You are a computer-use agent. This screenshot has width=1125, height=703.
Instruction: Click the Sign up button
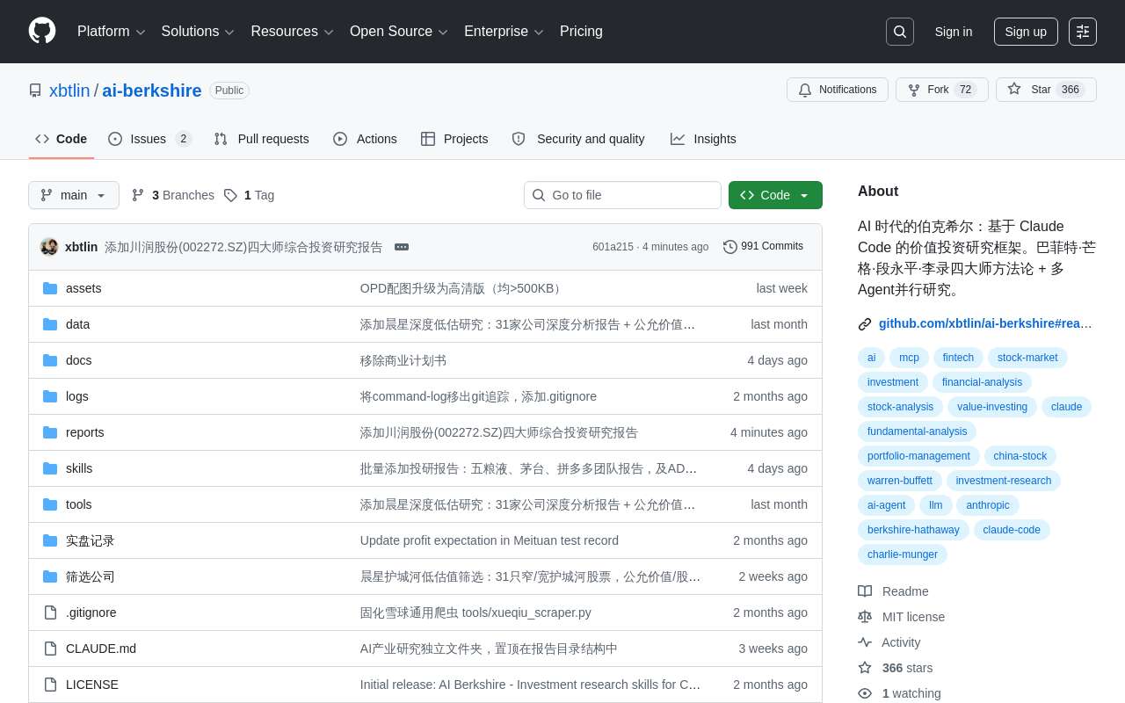pos(1026,32)
